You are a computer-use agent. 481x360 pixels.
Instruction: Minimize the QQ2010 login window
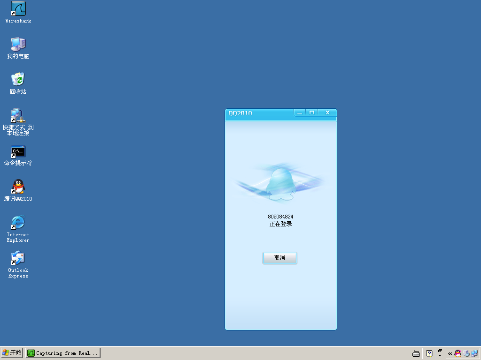300,112
